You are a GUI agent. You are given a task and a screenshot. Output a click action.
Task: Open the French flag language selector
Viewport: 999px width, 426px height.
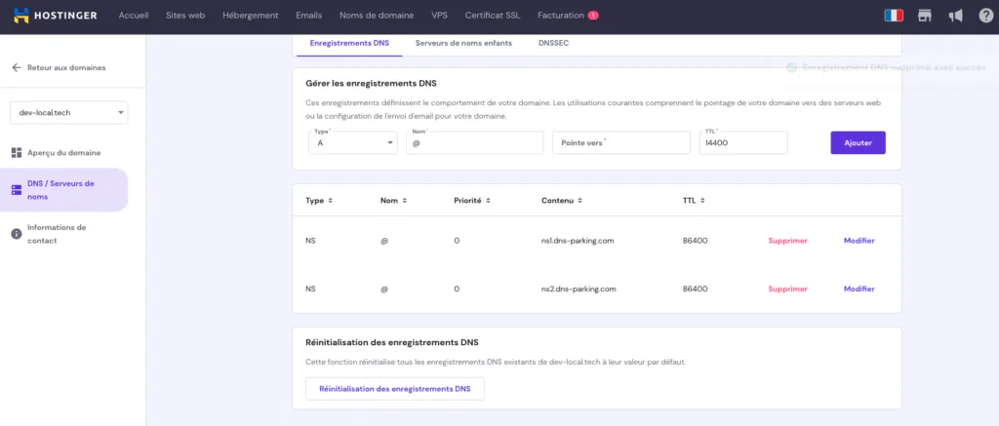point(894,16)
